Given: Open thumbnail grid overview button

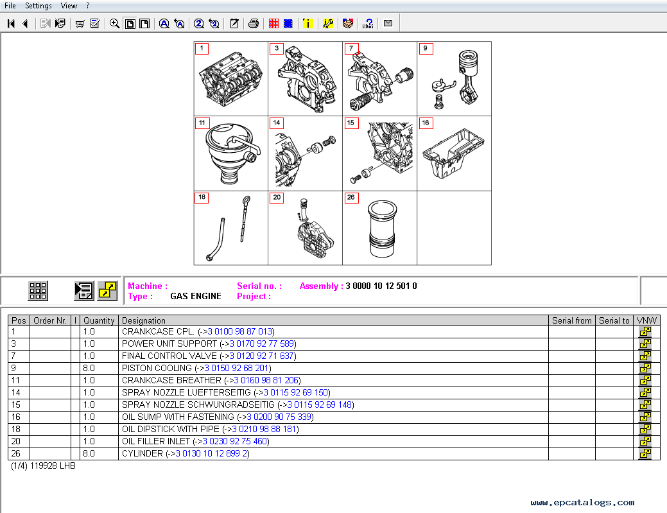Looking at the screenshot, I should 38,291.
